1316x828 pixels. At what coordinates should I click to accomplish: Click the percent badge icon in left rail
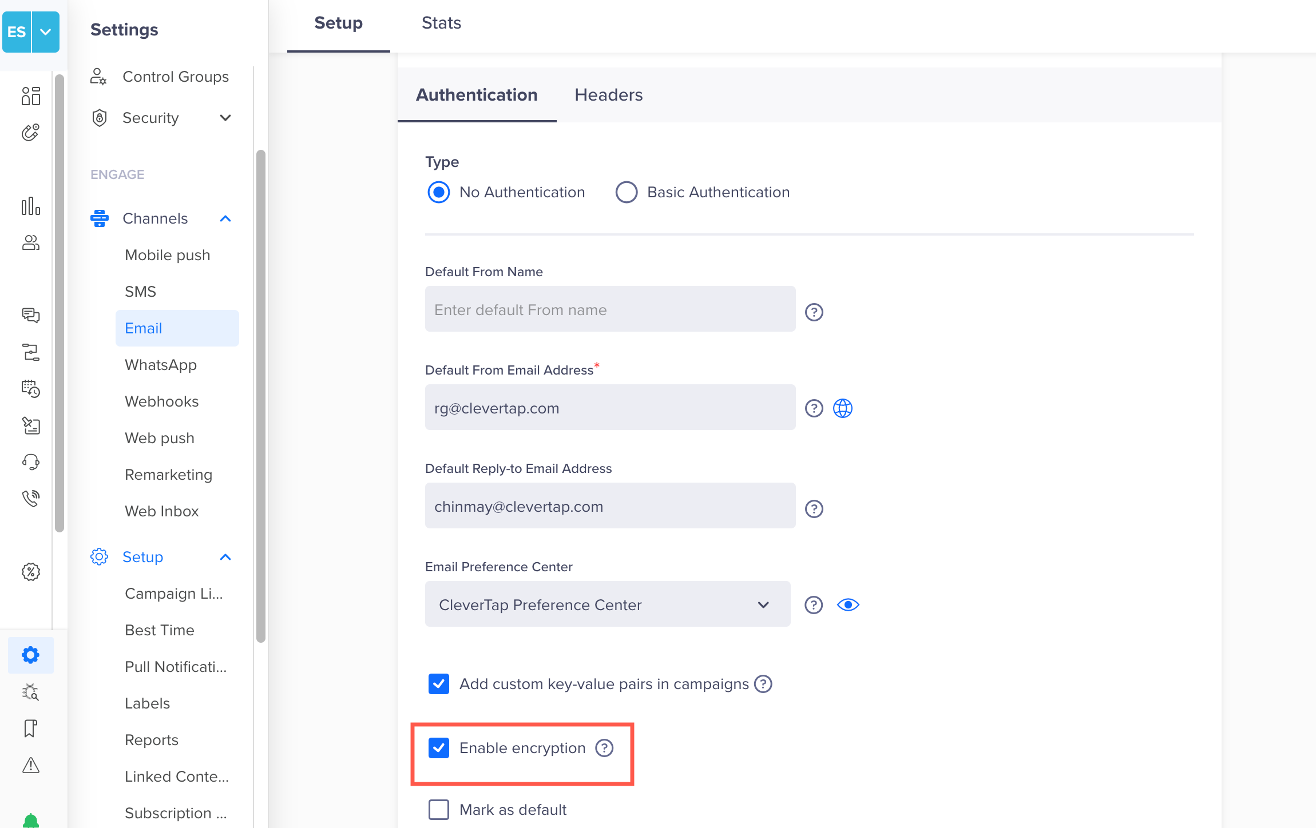(x=31, y=572)
